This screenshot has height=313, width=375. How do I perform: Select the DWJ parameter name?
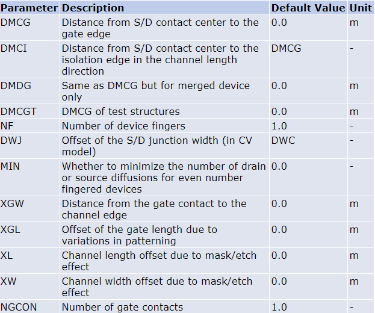click(11, 140)
